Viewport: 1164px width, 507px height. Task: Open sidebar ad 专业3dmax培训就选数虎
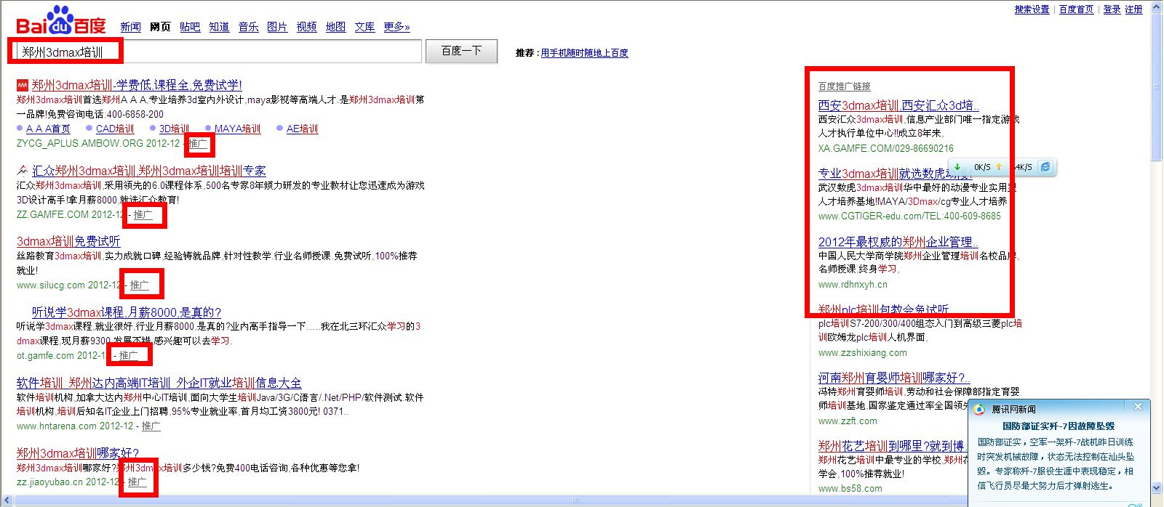point(895,174)
